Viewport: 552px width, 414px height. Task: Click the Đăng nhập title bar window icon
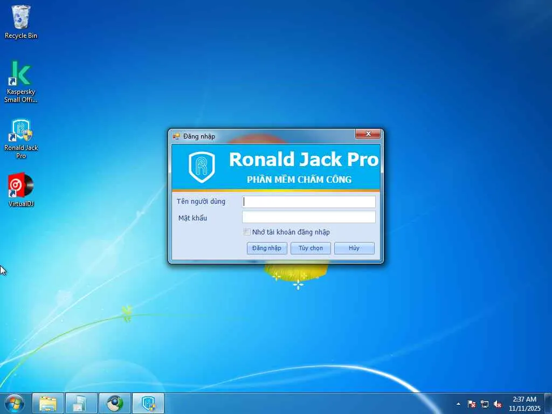coord(176,136)
